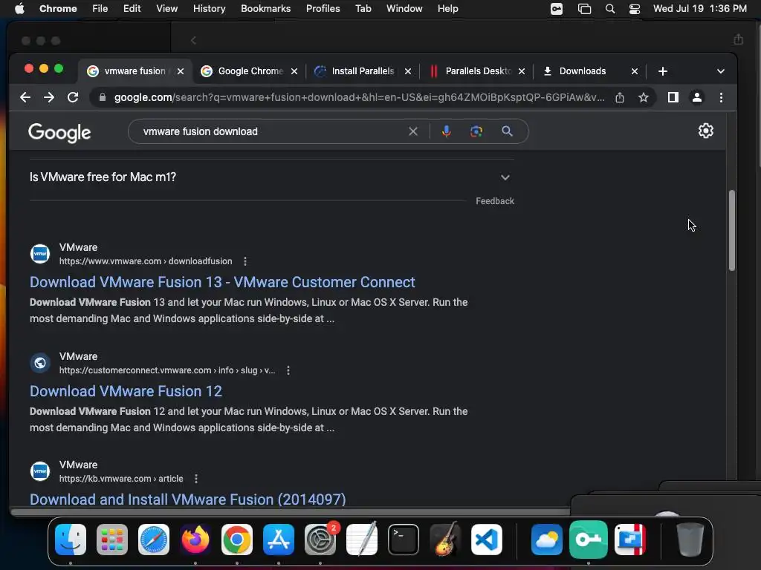
Task: Open the Chrome side panel icon
Action: coord(673,97)
